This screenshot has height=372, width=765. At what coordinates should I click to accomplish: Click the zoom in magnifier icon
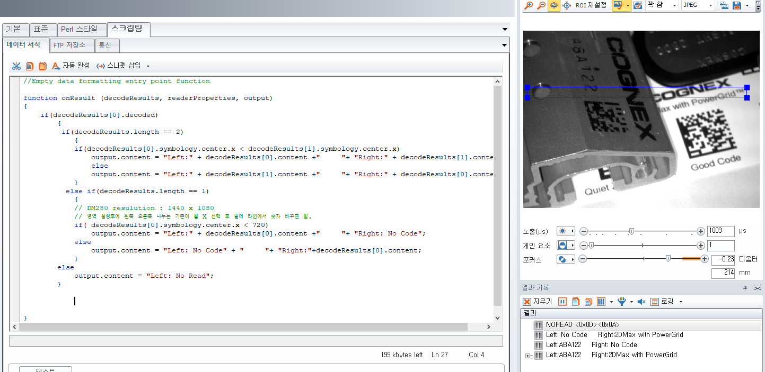tap(529, 5)
